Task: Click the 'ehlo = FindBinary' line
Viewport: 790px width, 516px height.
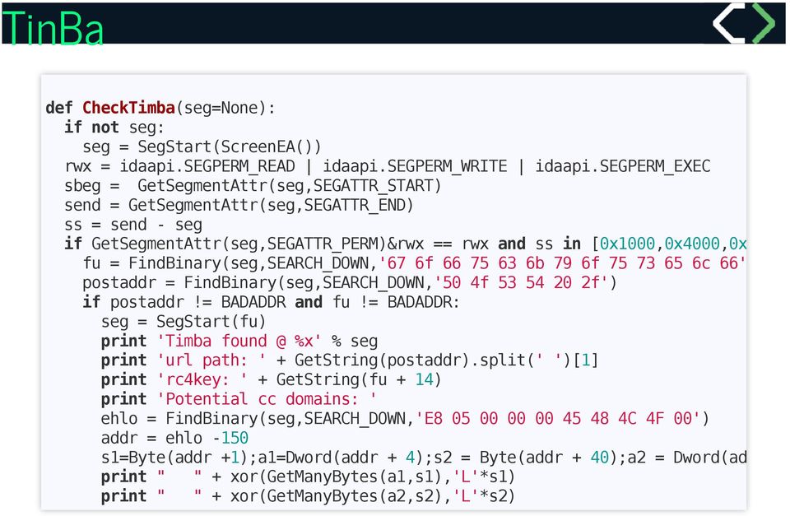Action: (x=405, y=418)
